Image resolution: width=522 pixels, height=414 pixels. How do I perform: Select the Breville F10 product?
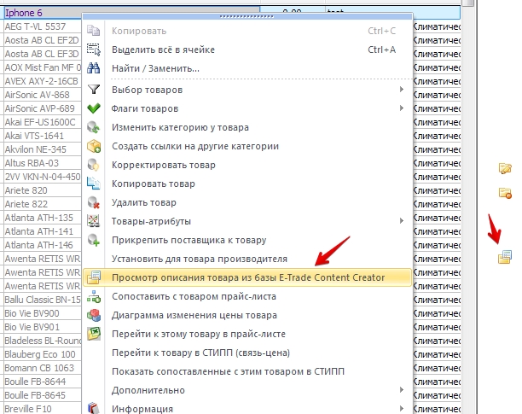click(x=43, y=409)
